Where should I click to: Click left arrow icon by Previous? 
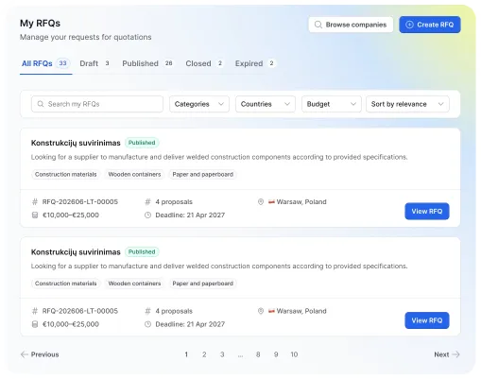click(x=25, y=354)
